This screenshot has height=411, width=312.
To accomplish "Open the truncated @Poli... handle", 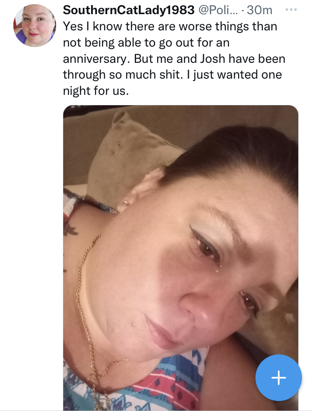I will [x=218, y=10].
